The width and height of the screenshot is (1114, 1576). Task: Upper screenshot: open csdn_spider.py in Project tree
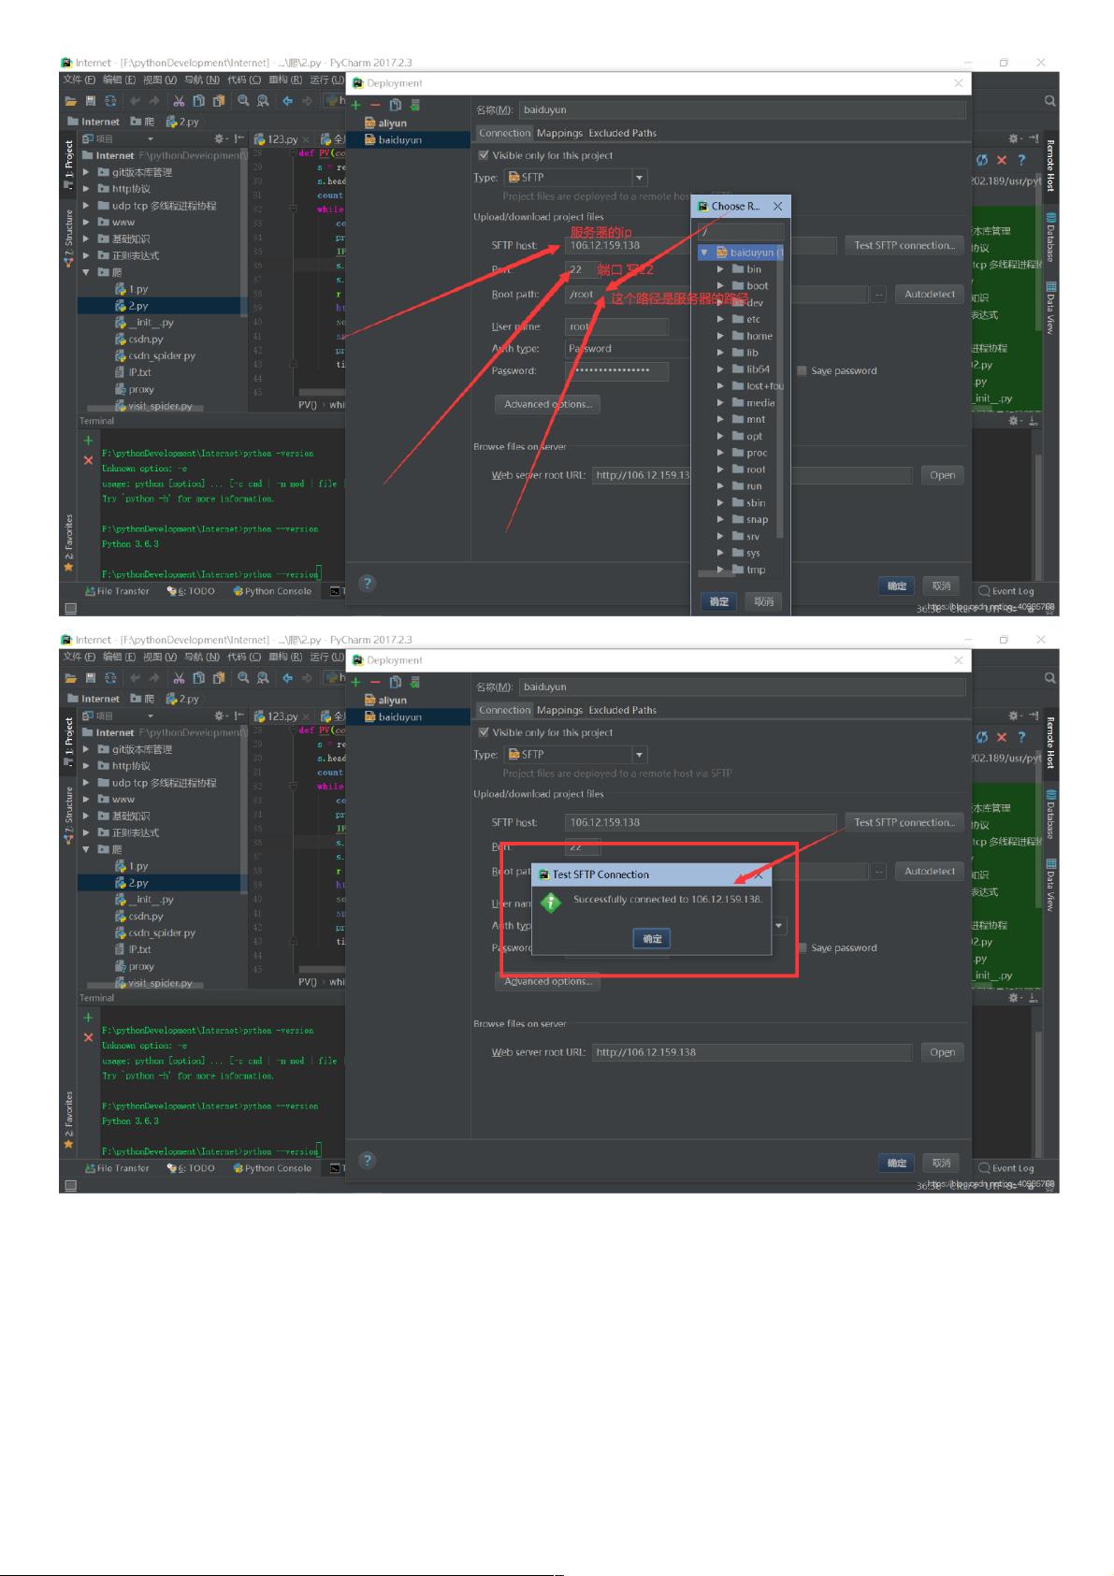[x=162, y=355]
